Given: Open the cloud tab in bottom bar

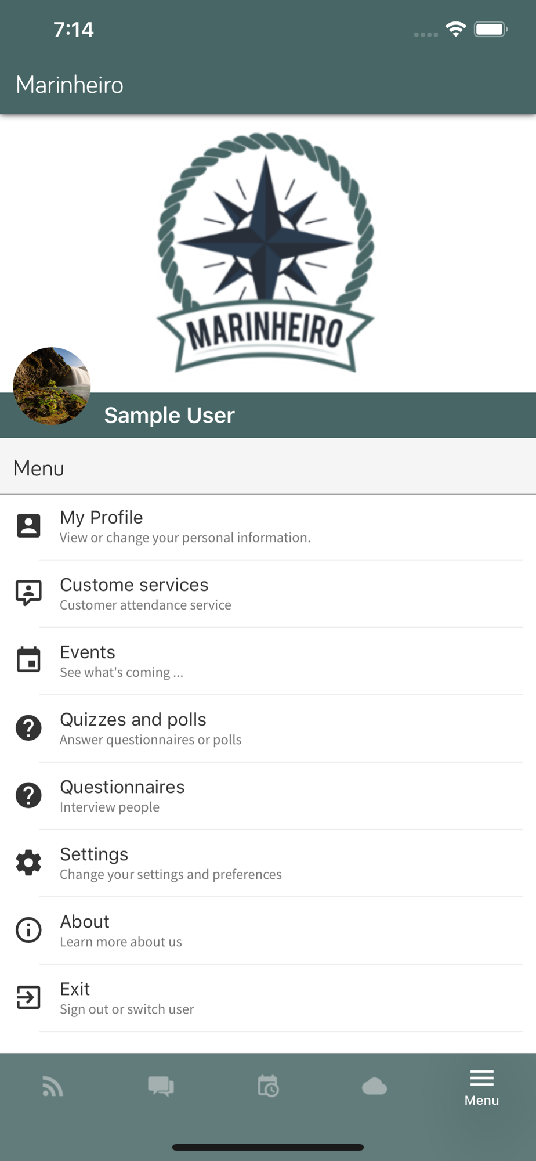Looking at the screenshot, I should click(375, 1086).
